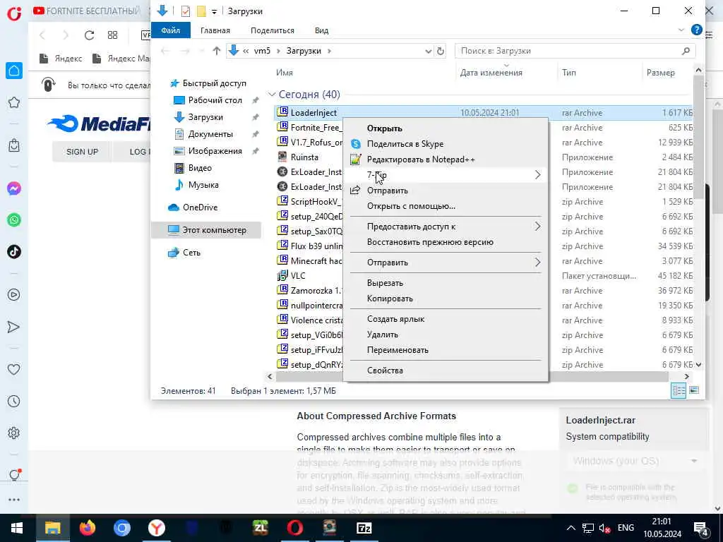Image resolution: width=723 pixels, height=542 pixels.
Task: Open Windows Start menu
Action: (x=17, y=528)
